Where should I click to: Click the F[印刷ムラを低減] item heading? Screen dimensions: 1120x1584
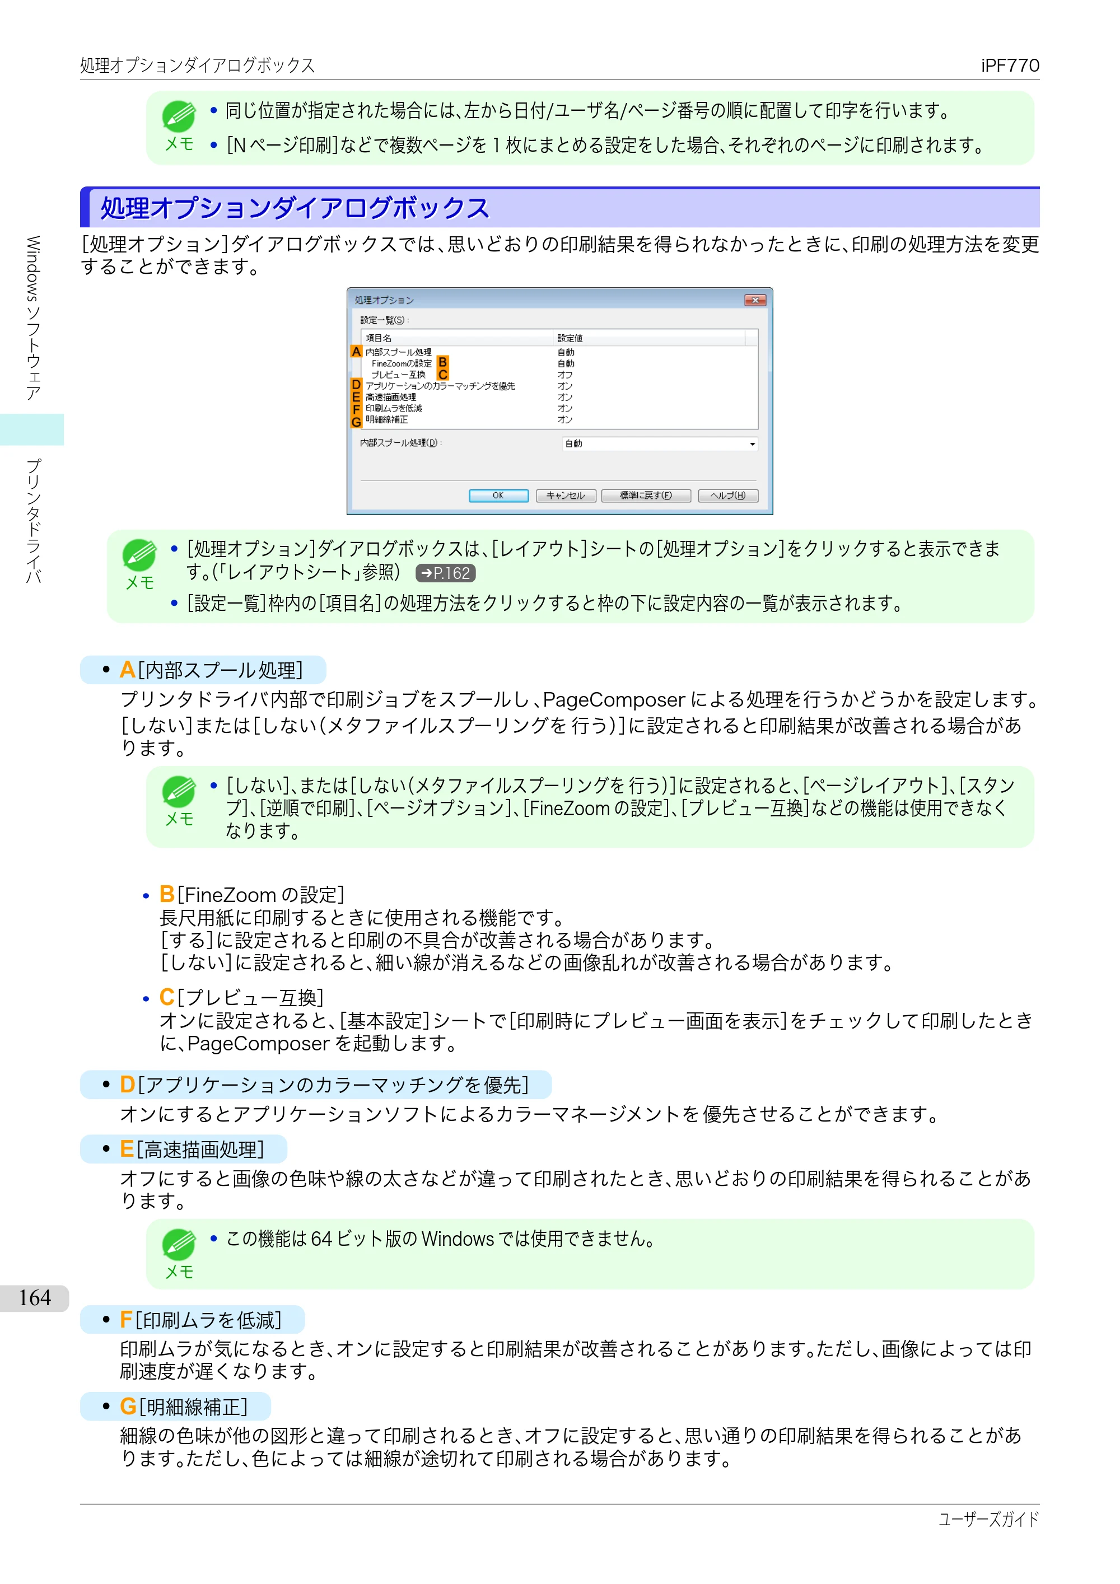coord(201,1320)
